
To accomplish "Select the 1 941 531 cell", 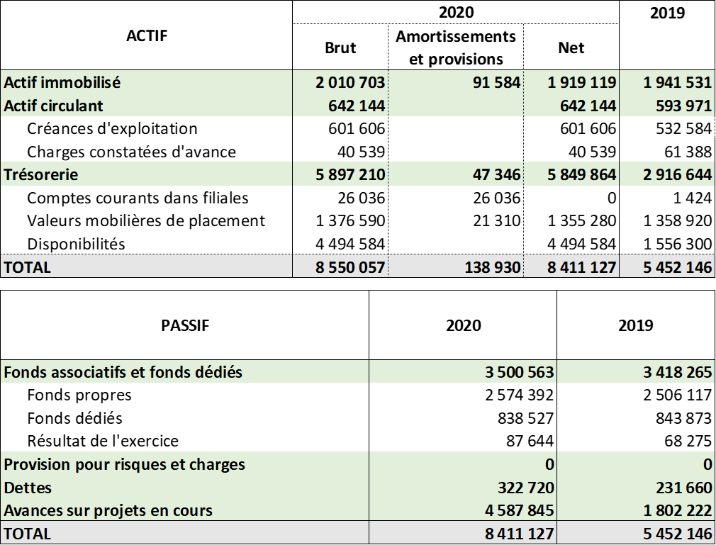I will (677, 82).
